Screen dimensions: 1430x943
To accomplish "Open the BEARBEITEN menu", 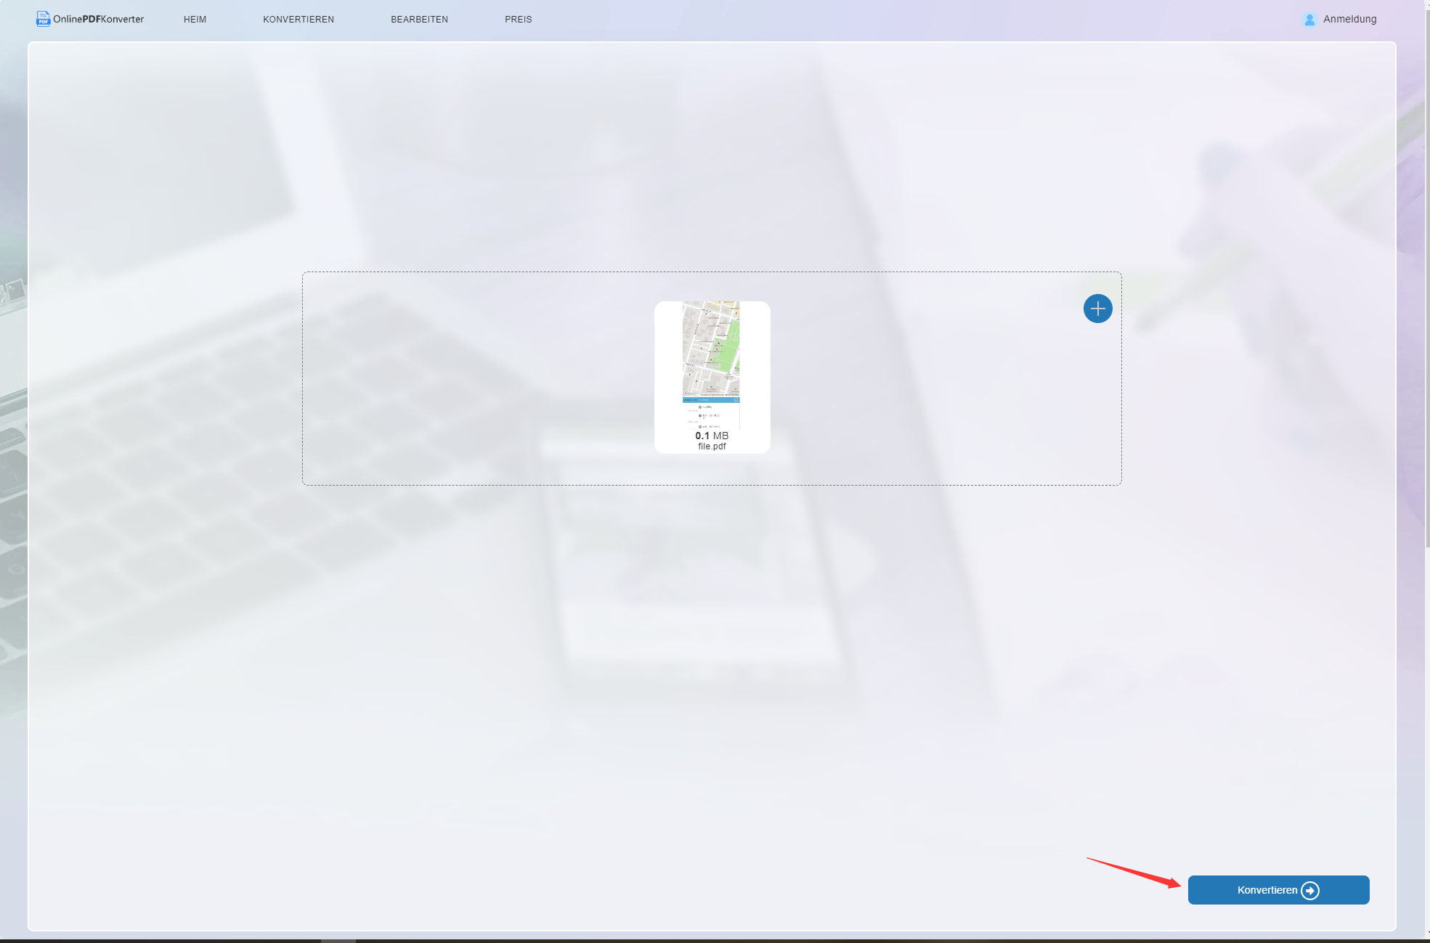I will click(419, 20).
